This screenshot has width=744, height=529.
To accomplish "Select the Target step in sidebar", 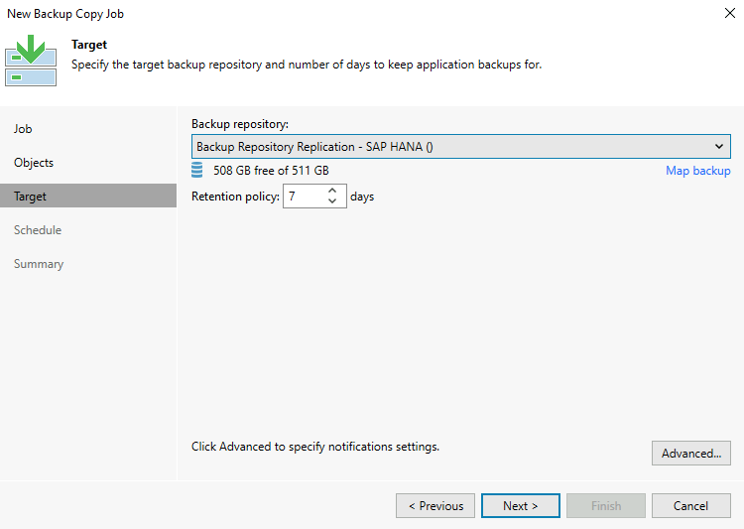I will pos(30,197).
